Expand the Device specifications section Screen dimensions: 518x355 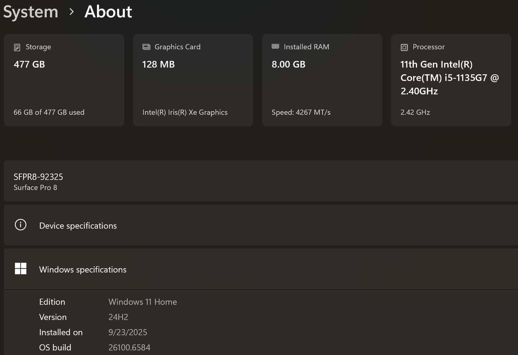click(261, 225)
